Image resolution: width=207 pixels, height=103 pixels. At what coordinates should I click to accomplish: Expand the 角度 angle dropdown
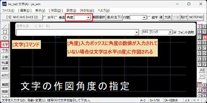(88, 18)
